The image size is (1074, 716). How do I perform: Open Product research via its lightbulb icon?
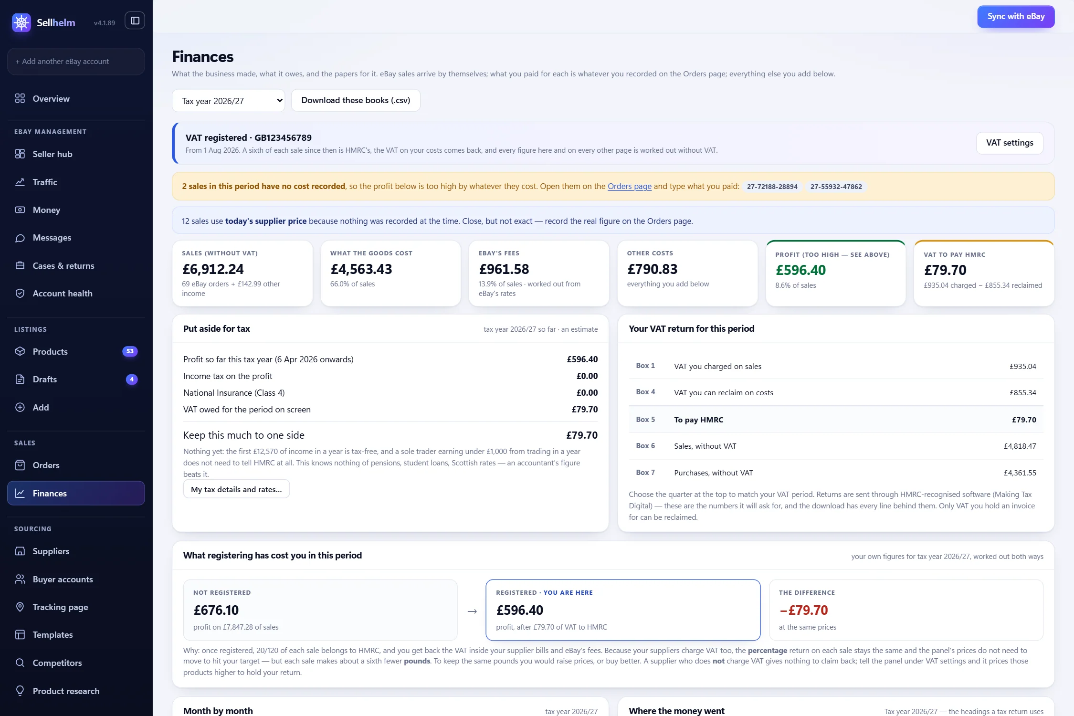coord(20,691)
